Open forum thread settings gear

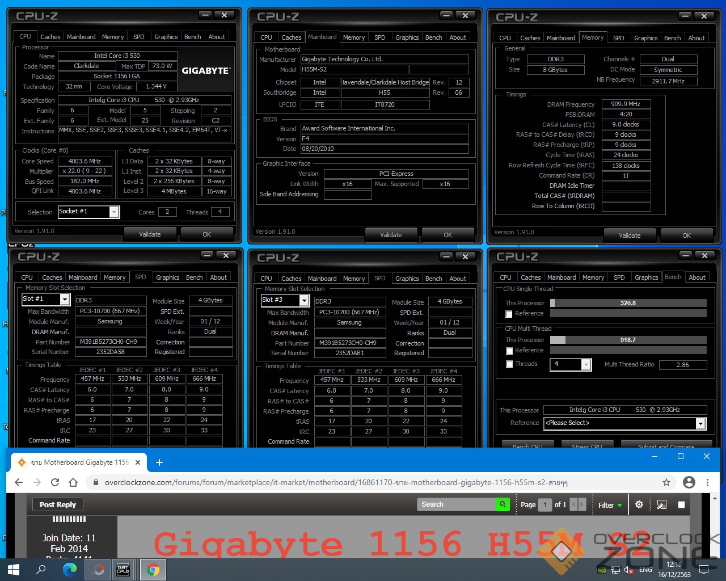click(x=639, y=504)
